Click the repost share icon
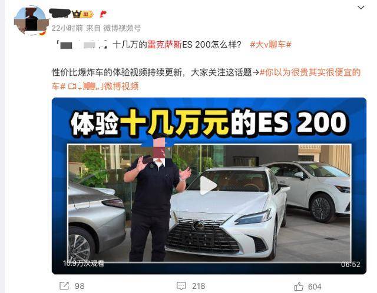This screenshot has height=293, width=377. [64, 286]
